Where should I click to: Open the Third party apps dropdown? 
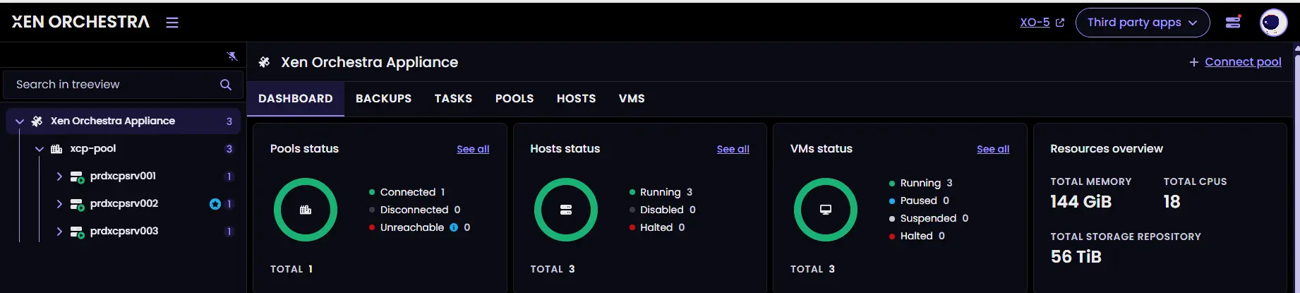tap(1142, 23)
